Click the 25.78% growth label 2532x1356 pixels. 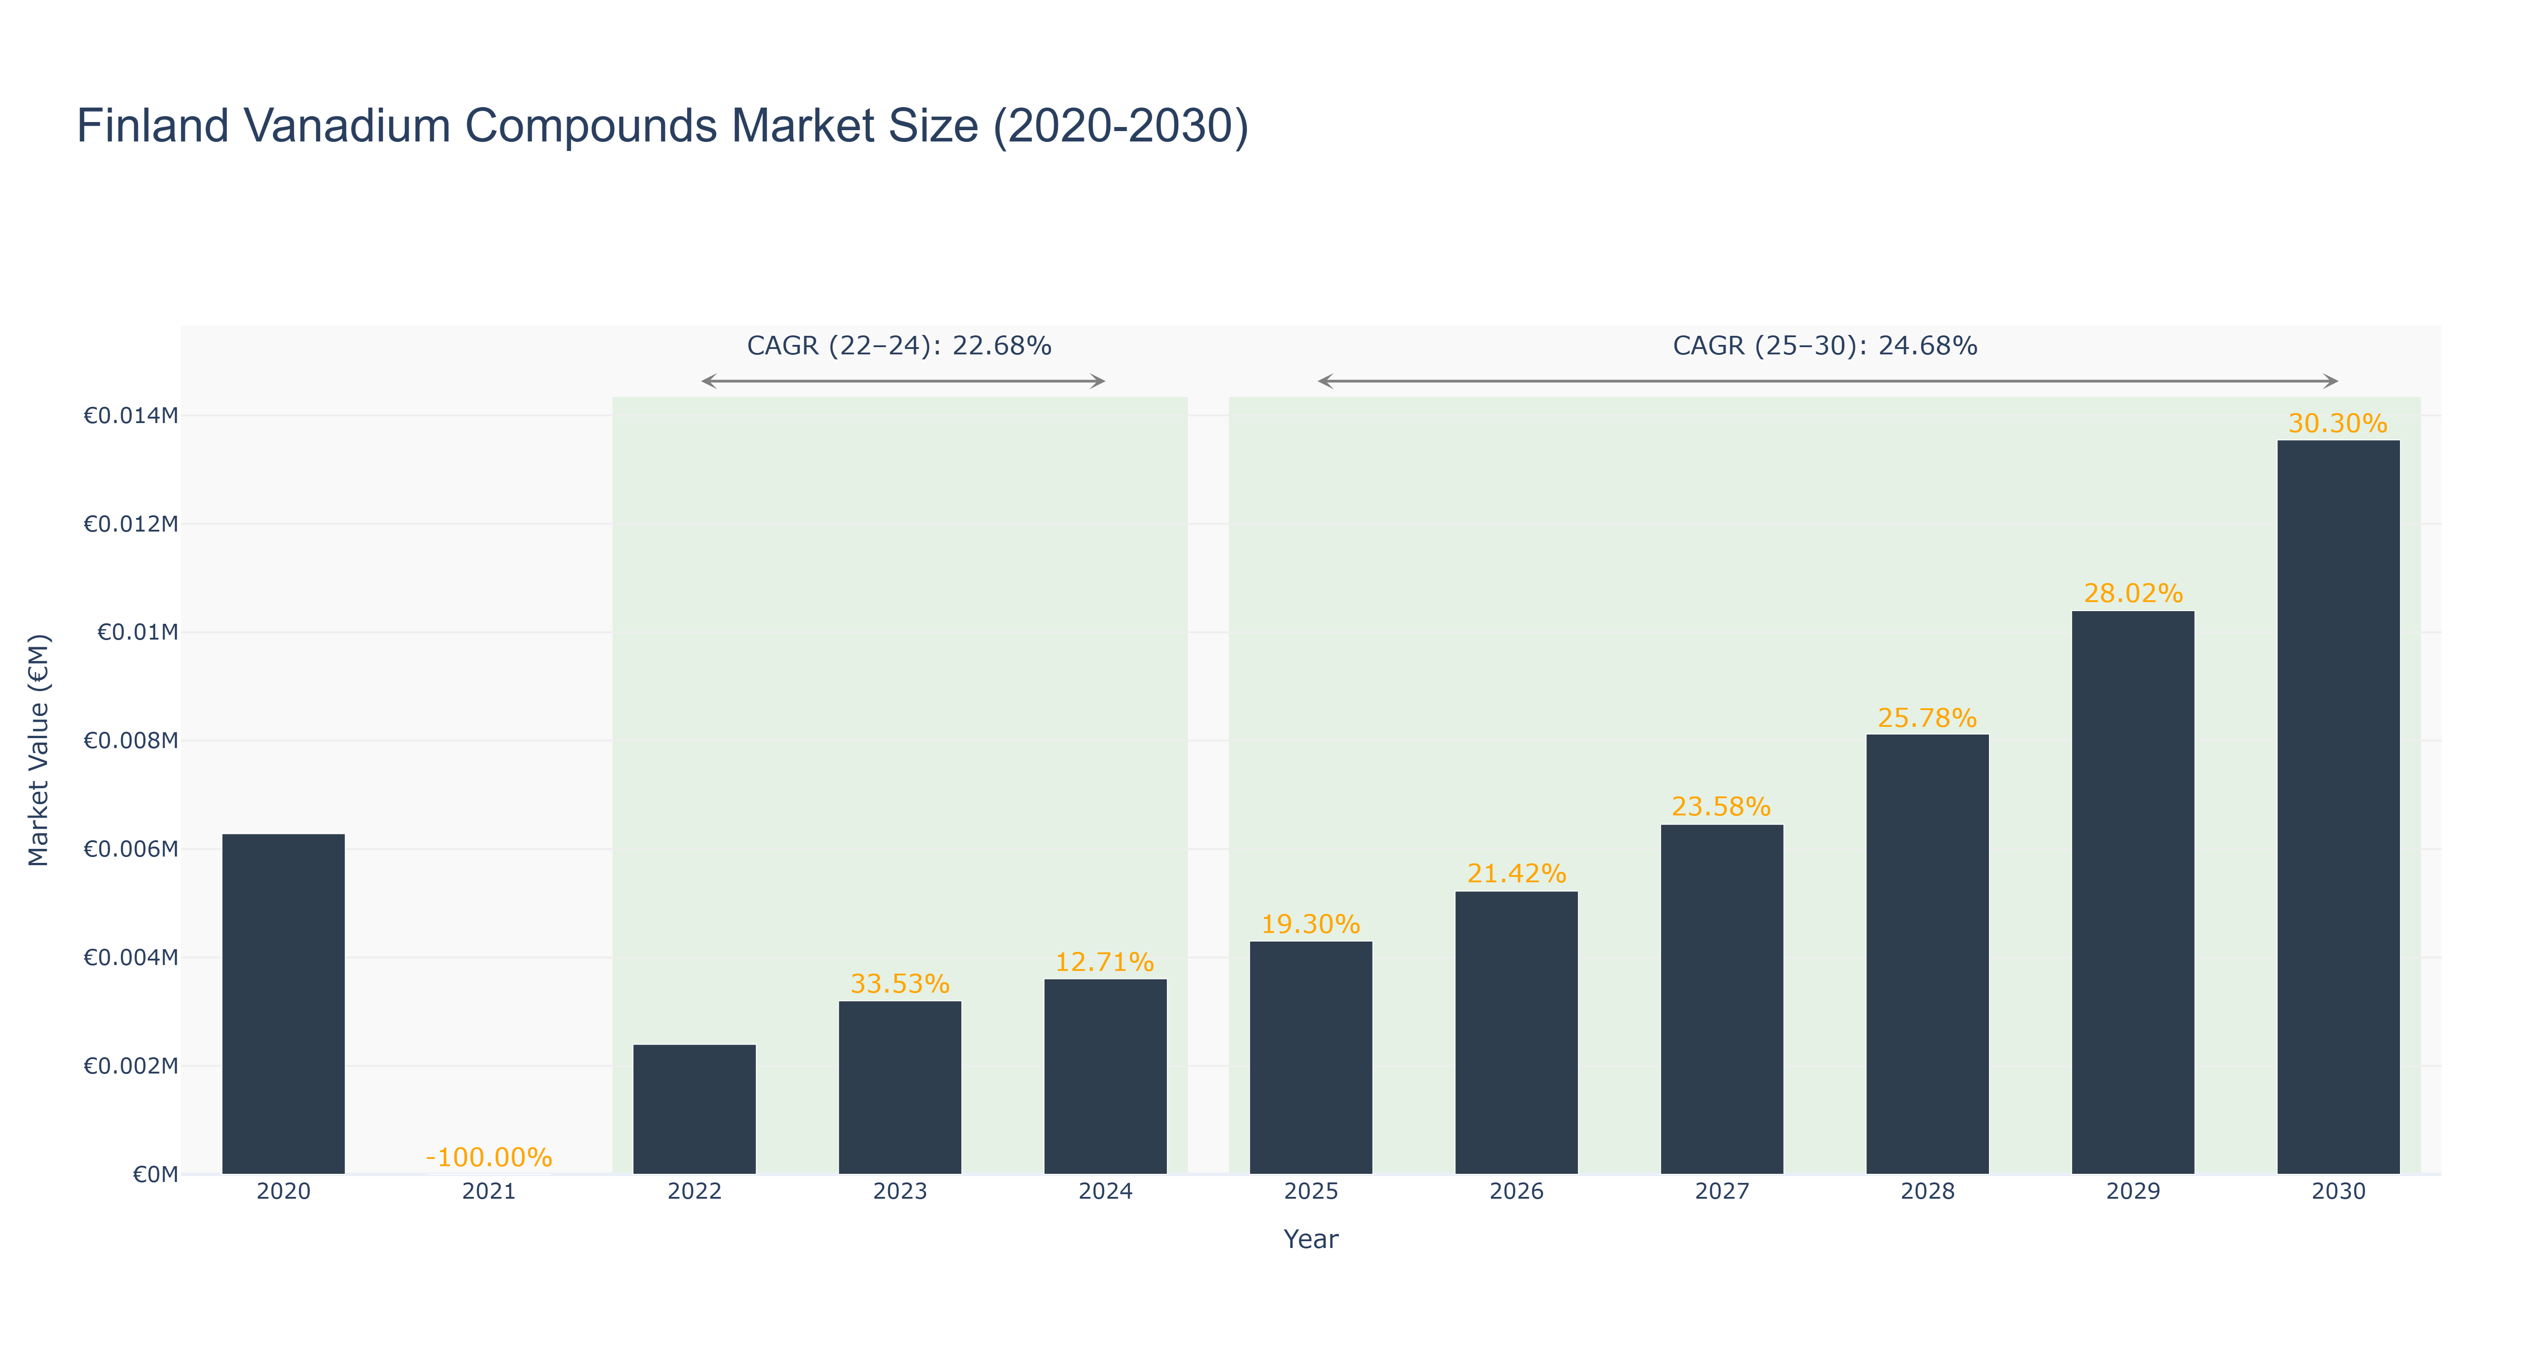pyautogui.click(x=1927, y=717)
